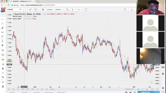Viewport: 166px width, 93px height.
Task: Set range to 1d
Action: click(9, 89)
